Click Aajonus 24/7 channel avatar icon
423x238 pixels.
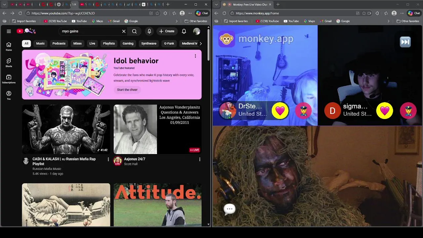coord(117,161)
